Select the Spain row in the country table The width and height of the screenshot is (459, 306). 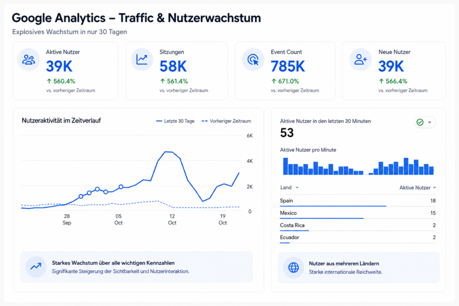358,201
